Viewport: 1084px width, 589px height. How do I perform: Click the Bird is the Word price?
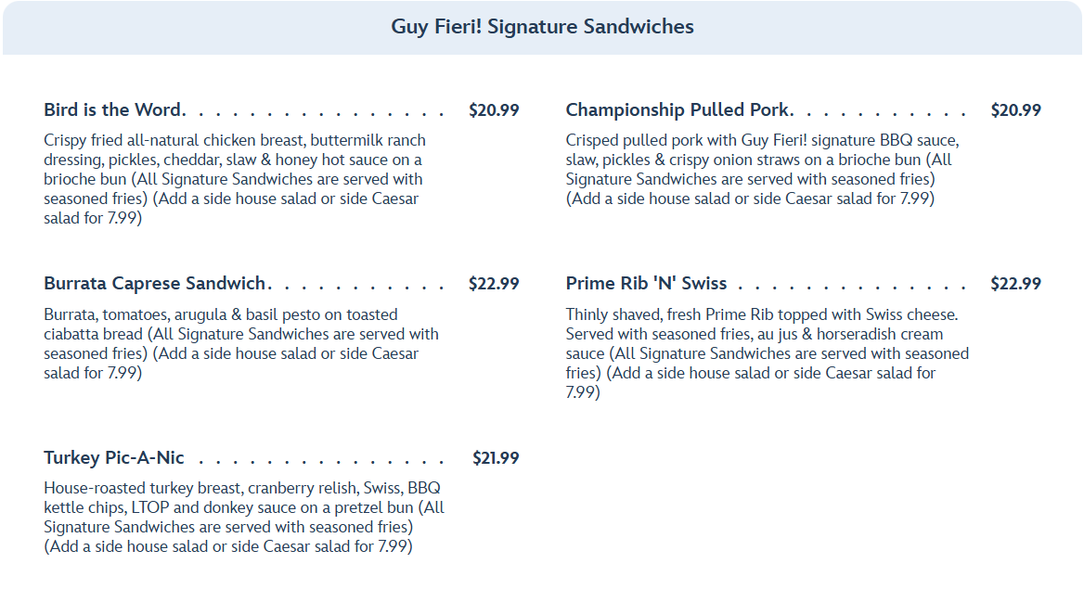(494, 109)
